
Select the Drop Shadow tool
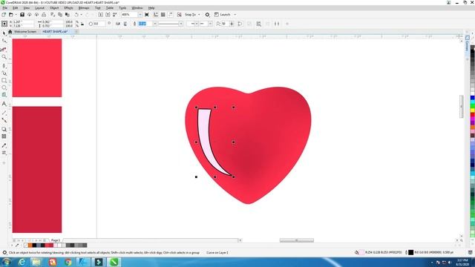coord(4,129)
